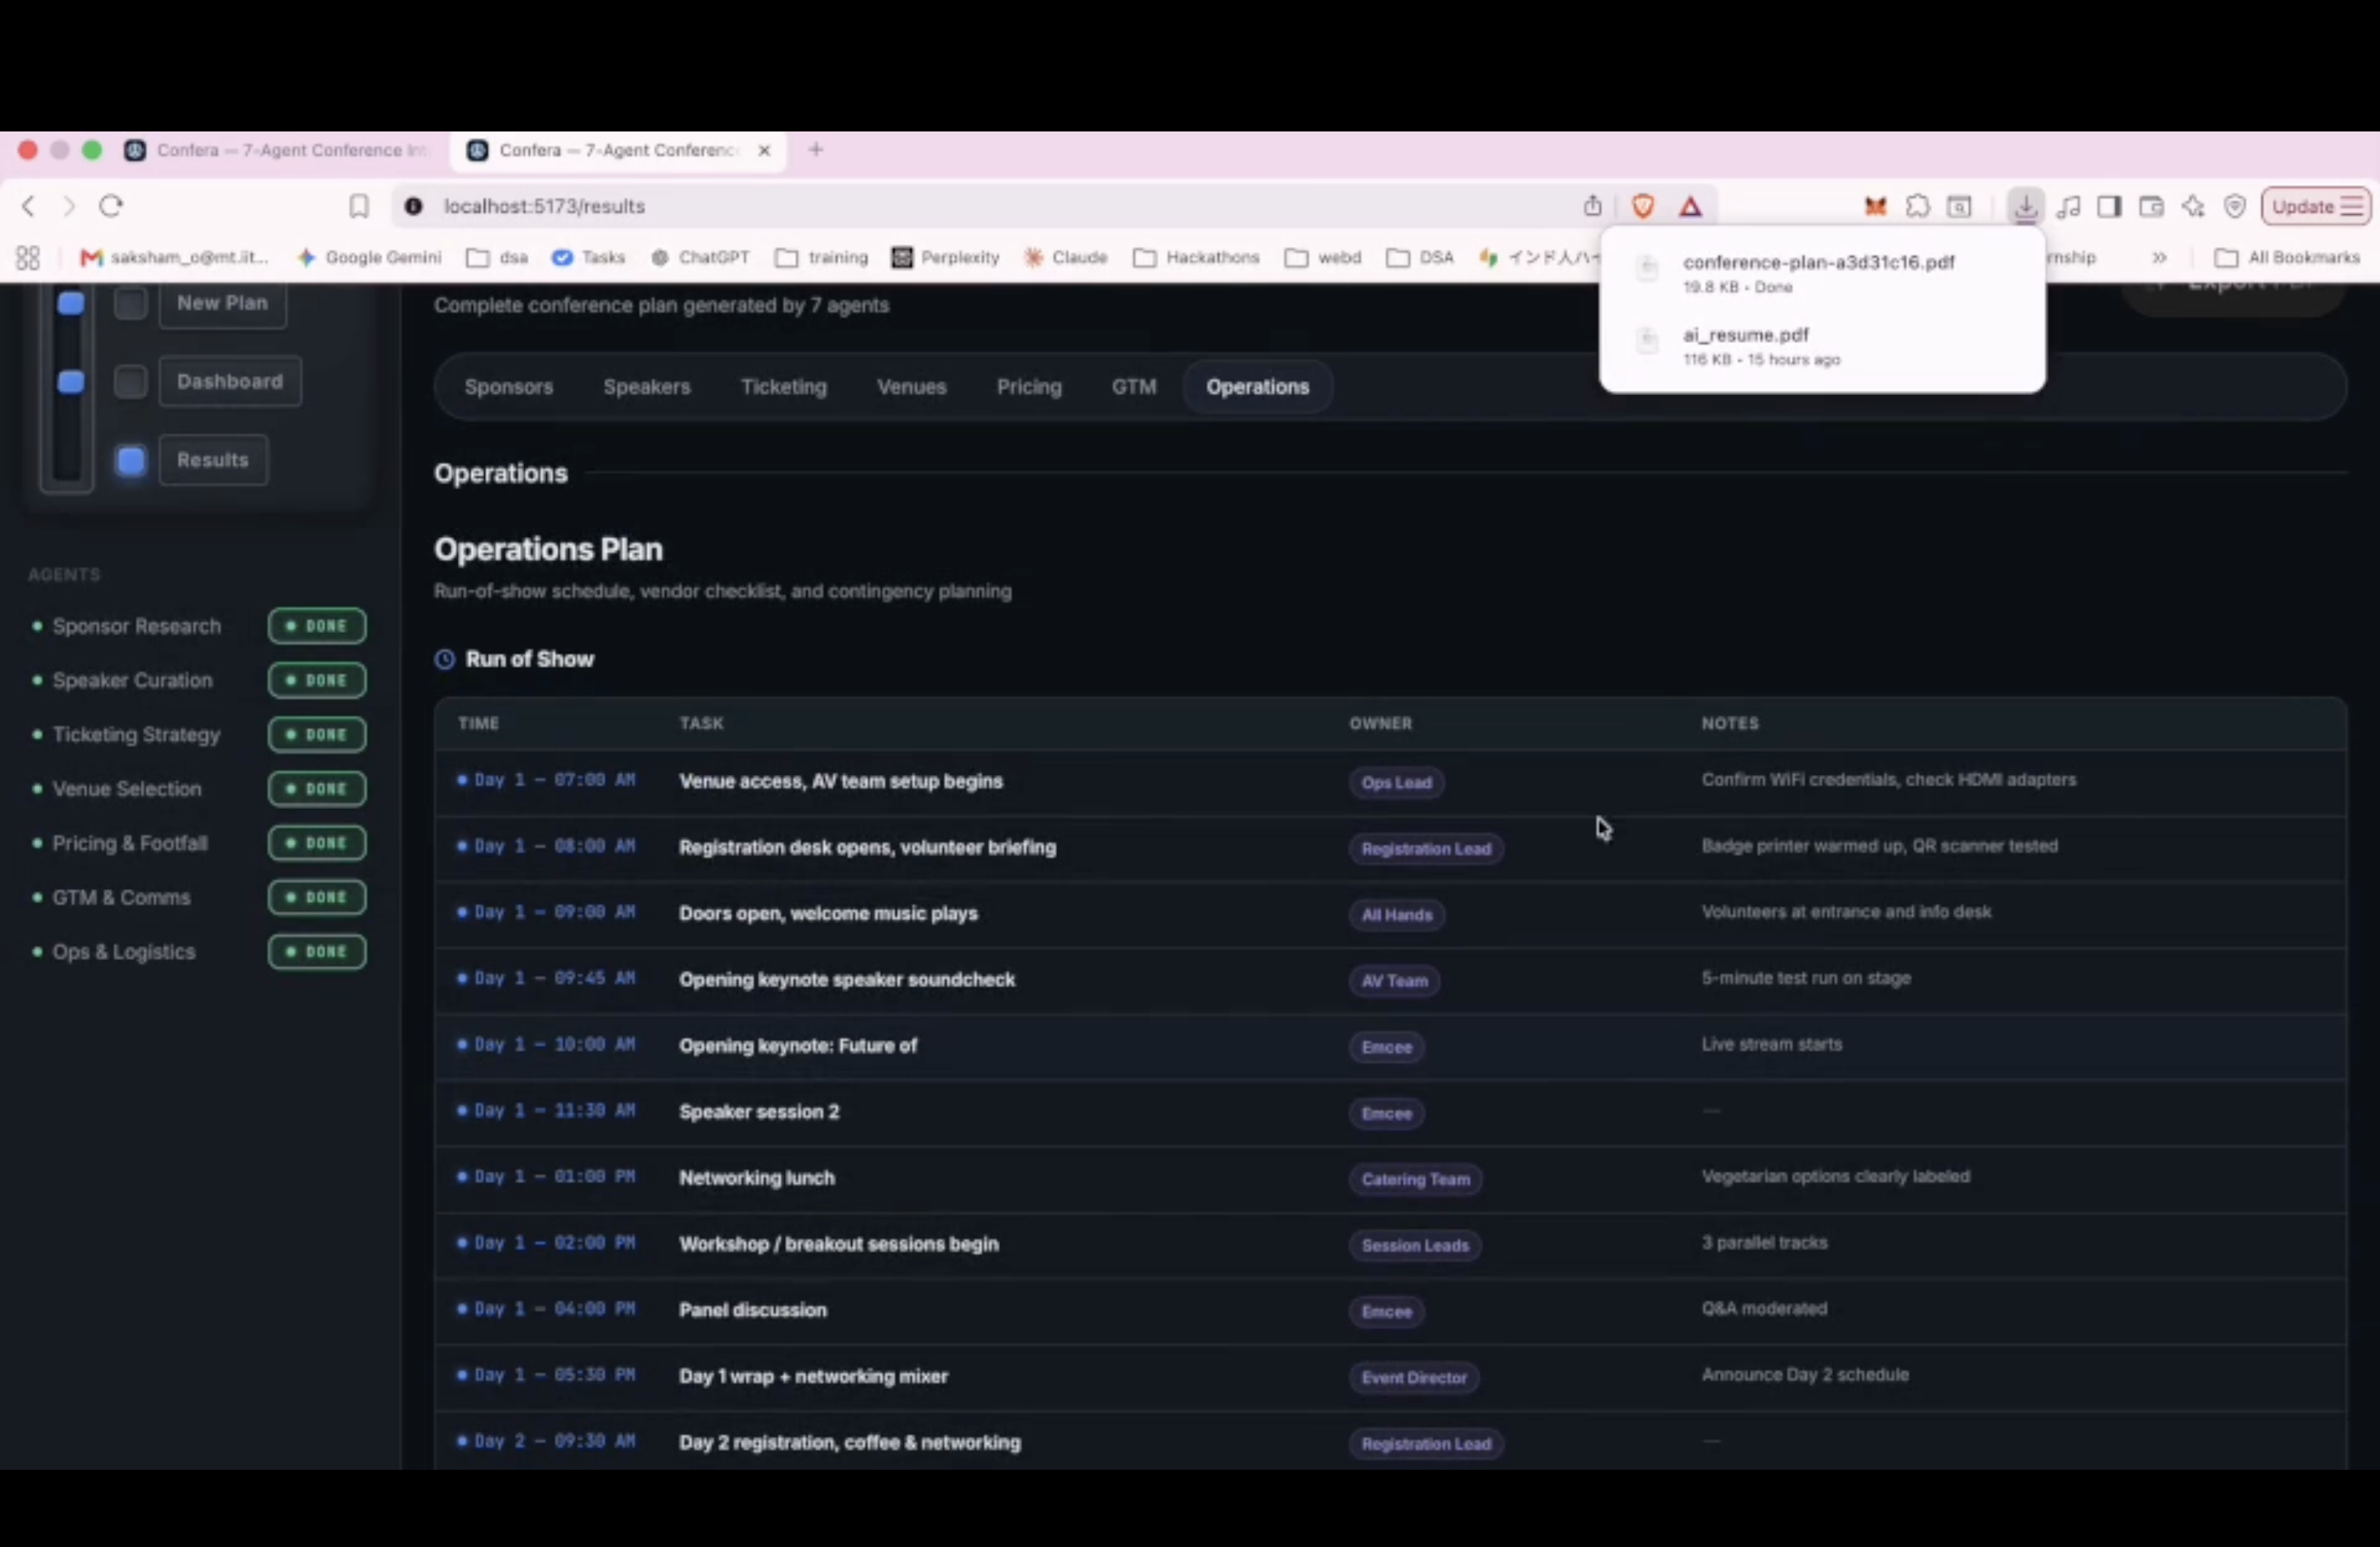Screen dimensions: 2380x1547
Task: Select the Speaker Curation agent
Action: click(133, 680)
